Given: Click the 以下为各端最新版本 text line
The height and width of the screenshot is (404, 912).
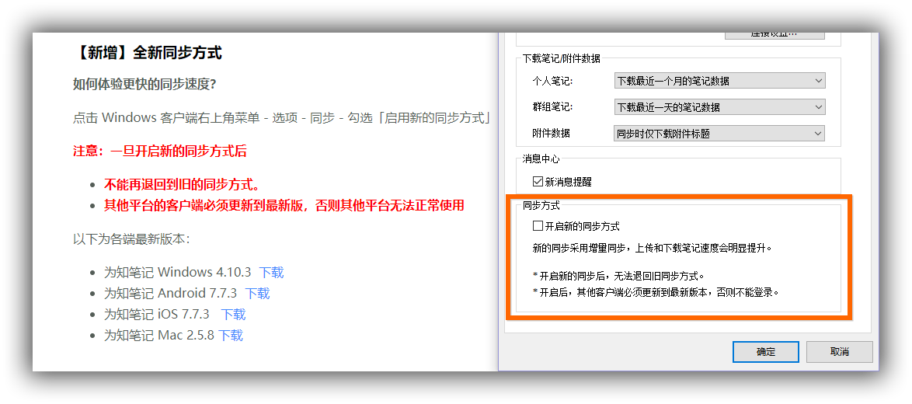Looking at the screenshot, I should pyautogui.click(x=131, y=239).
